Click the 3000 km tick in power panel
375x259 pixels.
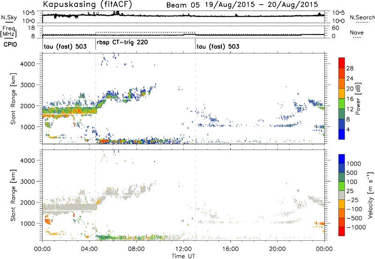[x=27, y=85]
